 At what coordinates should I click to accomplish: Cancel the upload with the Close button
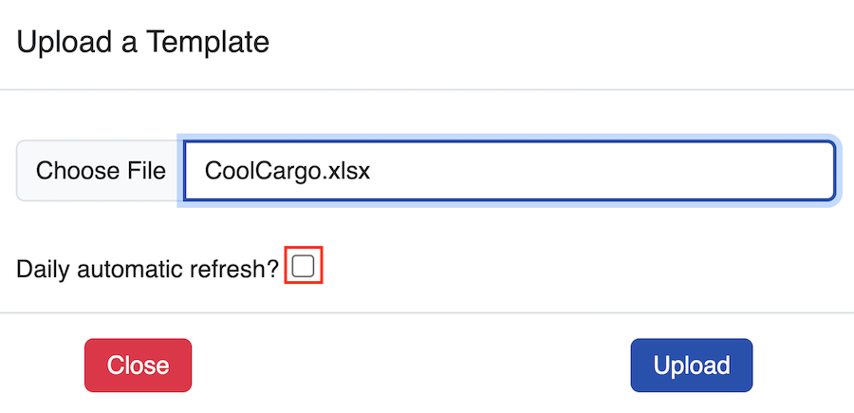138,366
